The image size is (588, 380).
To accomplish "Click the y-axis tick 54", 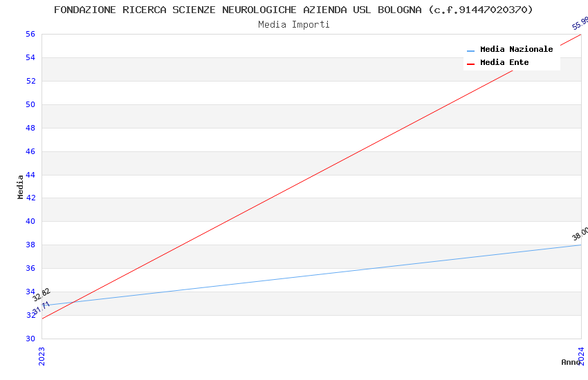I will coord(30,57).
